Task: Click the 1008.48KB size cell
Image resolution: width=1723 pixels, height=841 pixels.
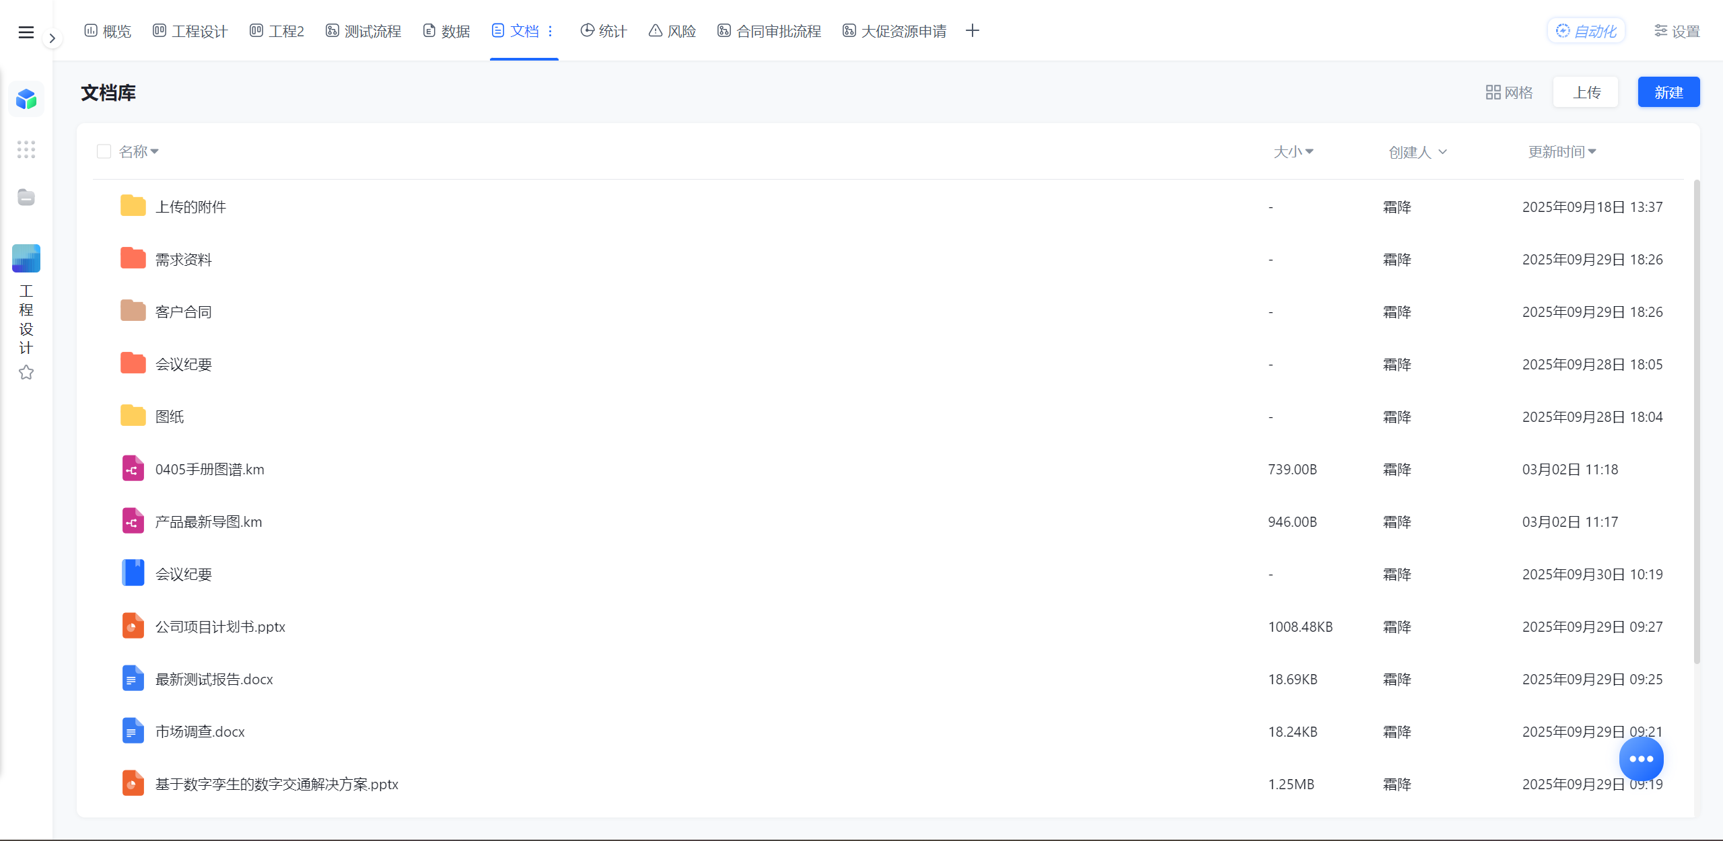Action: (1300, 626)
